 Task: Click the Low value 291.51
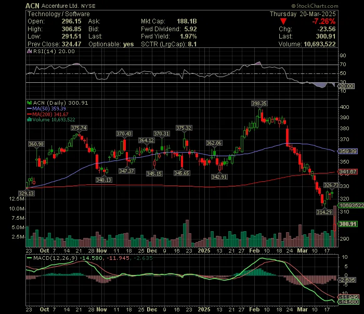click(72, 36)
